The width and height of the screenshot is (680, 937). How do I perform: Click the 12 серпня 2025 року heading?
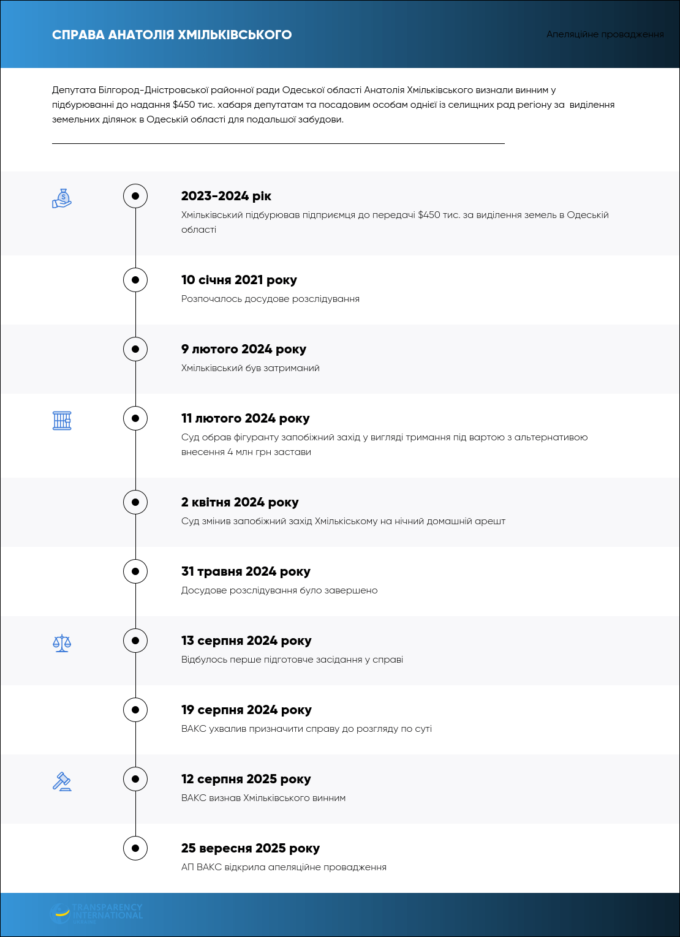pyautogui.click(x=246, y=779)
